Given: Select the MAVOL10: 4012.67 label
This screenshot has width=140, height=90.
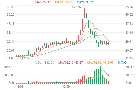Looking at the screenshot, I should click(x=100, y=63).
